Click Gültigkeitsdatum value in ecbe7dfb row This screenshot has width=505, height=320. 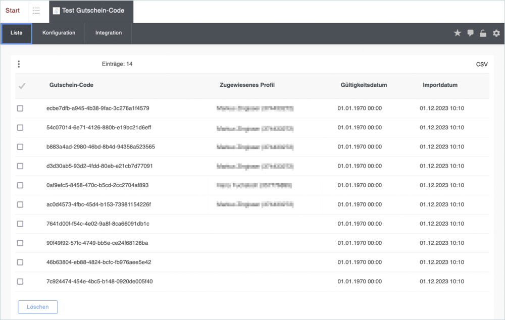(360, 108)
